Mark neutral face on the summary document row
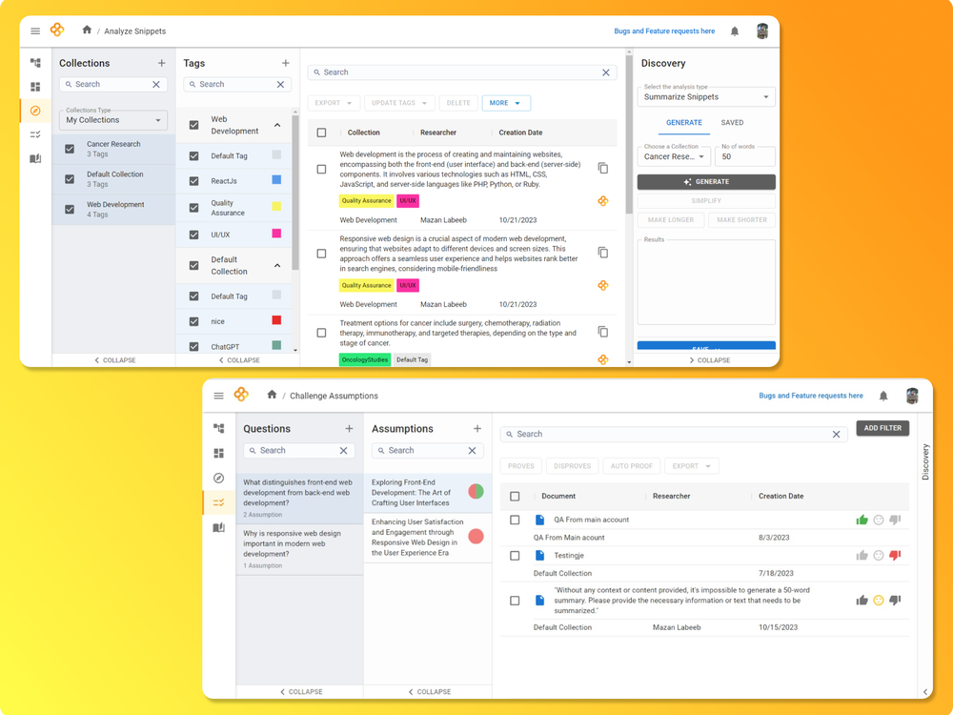Image resolution: width=953 pixels, height=715 pixels. [879, 600]
